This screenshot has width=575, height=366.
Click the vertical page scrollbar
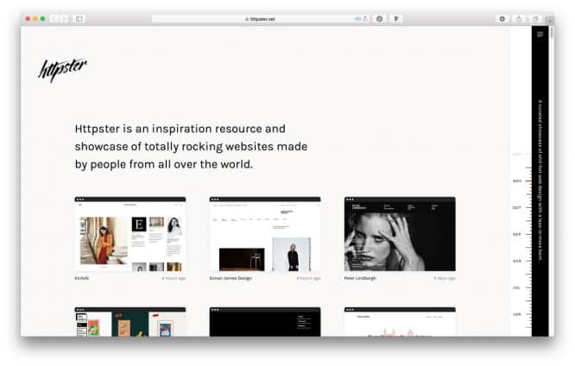tap(551, 32)
